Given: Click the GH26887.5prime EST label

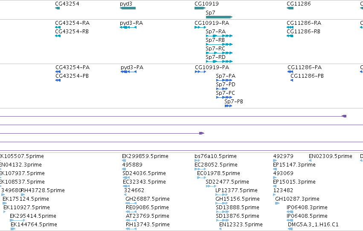Looking at the screenshot, I should [x=148, y=199].
